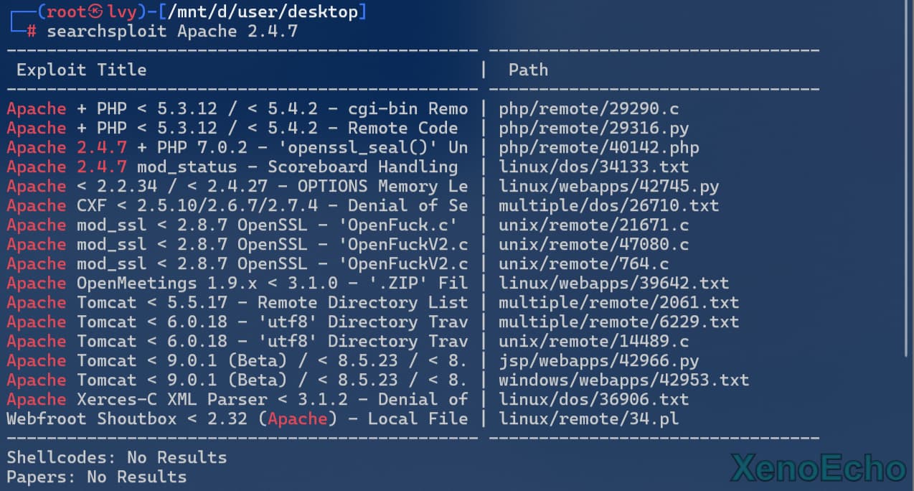Select the php/remote/29316.py path
The width and height of the screenshot is (914, 491).
coord(593,128)
